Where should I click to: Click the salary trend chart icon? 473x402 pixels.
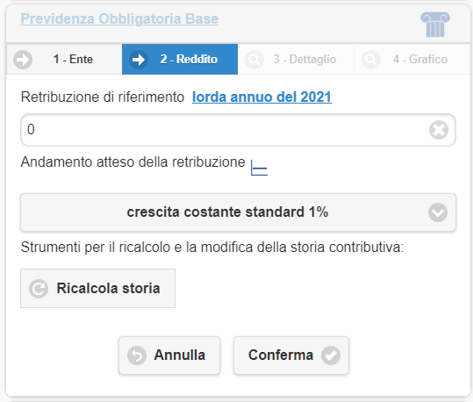pyautogui.click(x=259, y=168)
